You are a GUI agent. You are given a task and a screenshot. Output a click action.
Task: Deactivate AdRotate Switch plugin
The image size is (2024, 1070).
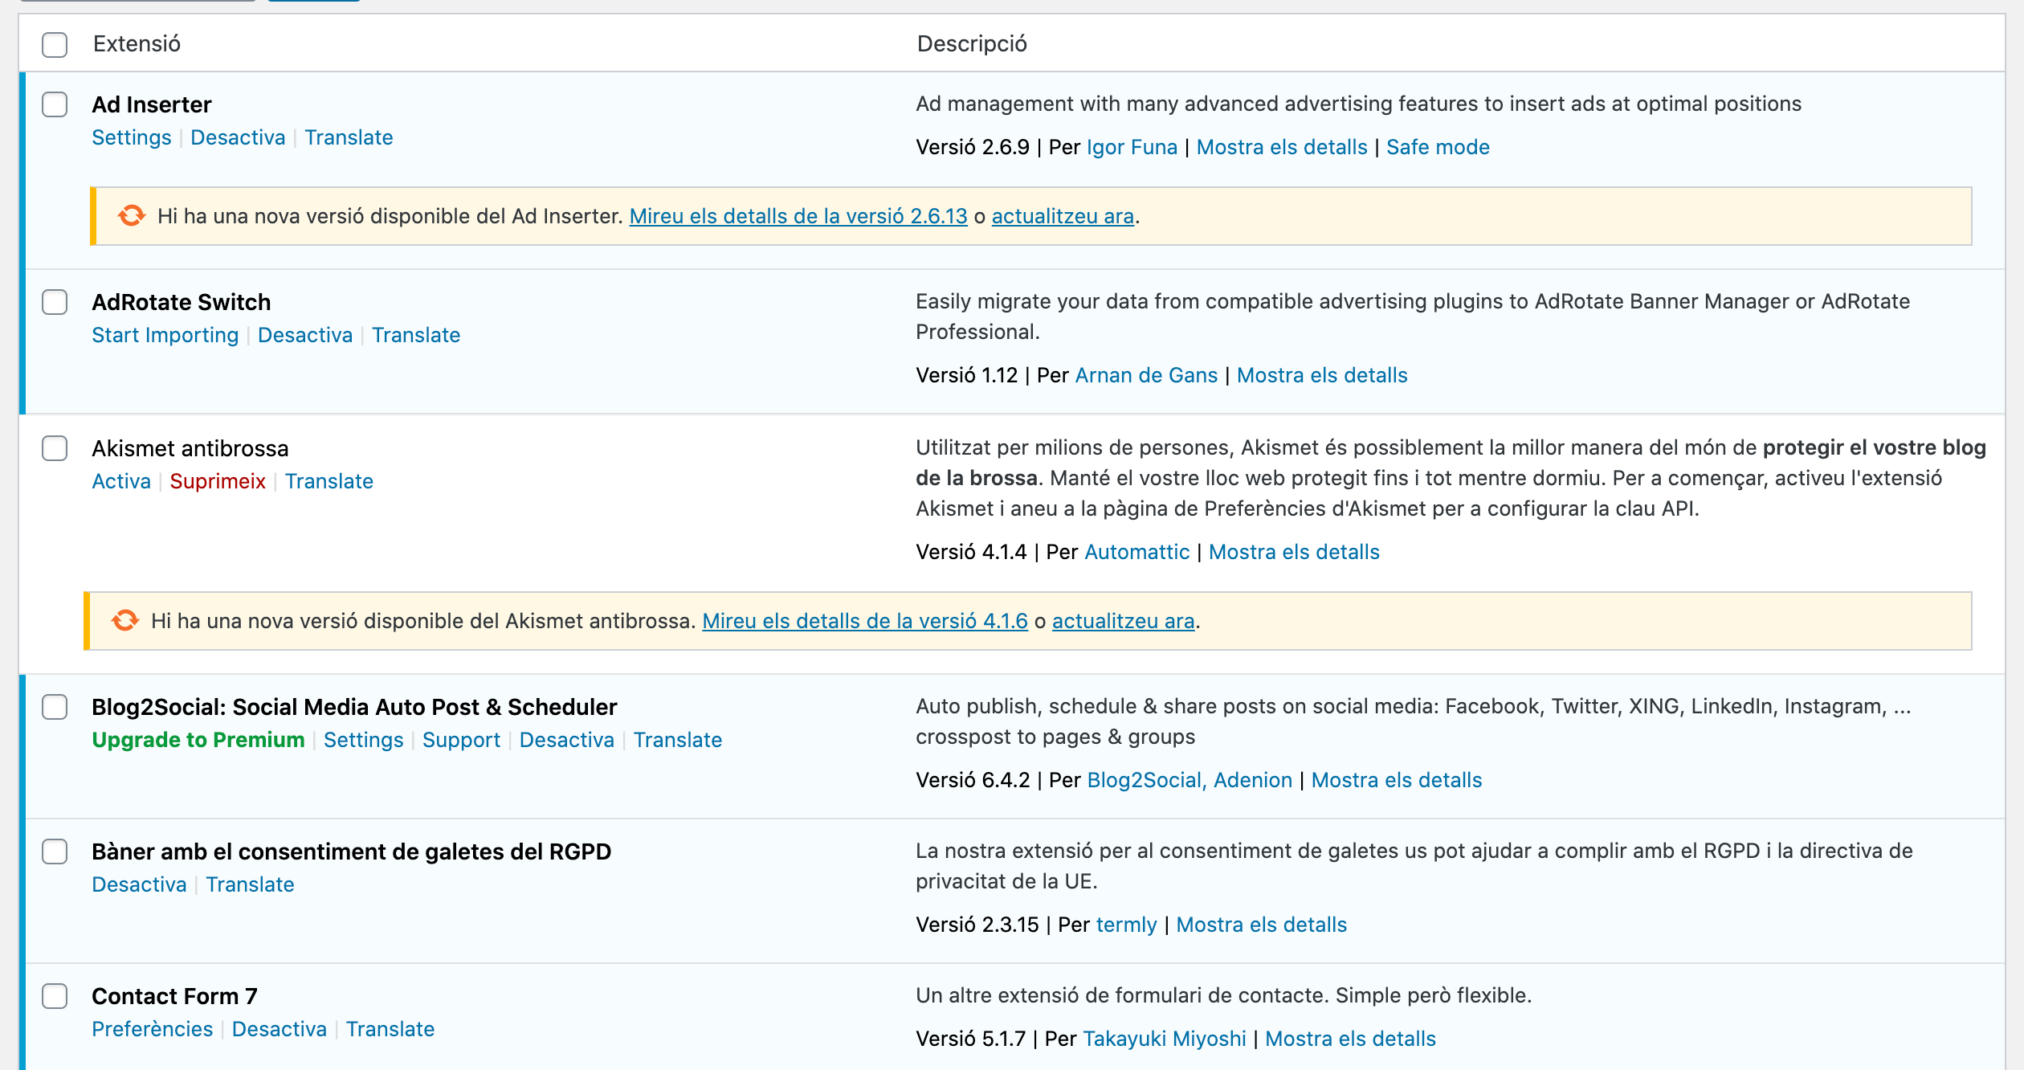(x=305, y=335)
